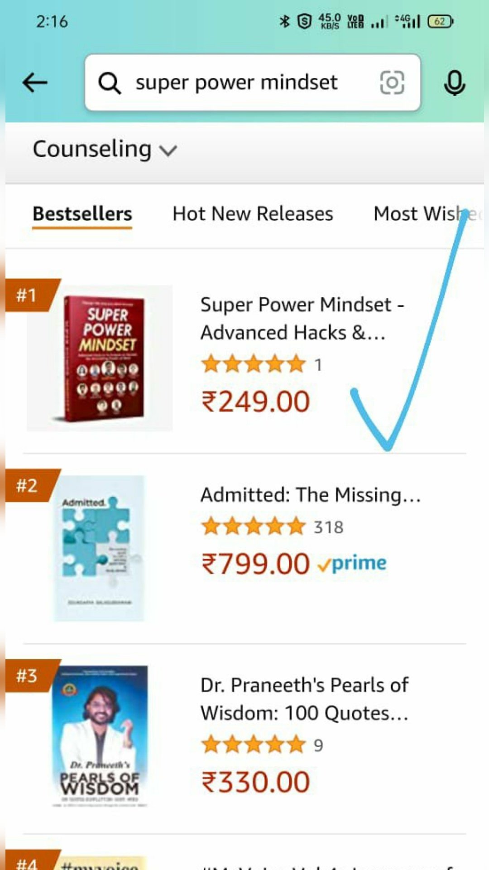Tap the Admitted puzzle cover thumbnail
489x870 pixels.
(x=100, y=548)
